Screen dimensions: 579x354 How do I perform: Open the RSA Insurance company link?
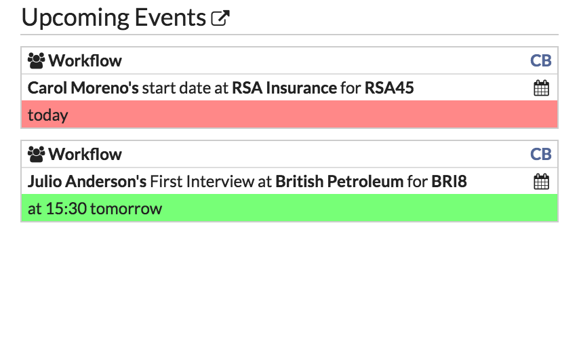(x=284, y=88)
